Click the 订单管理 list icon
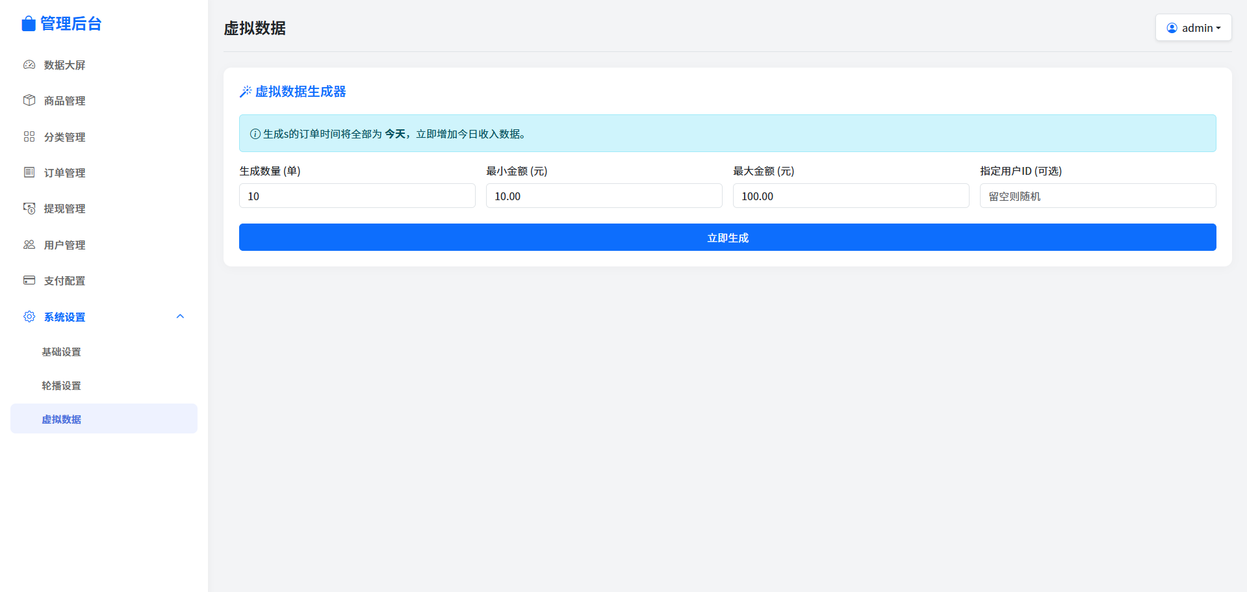 pyautogui.click(x=29, y=172)
